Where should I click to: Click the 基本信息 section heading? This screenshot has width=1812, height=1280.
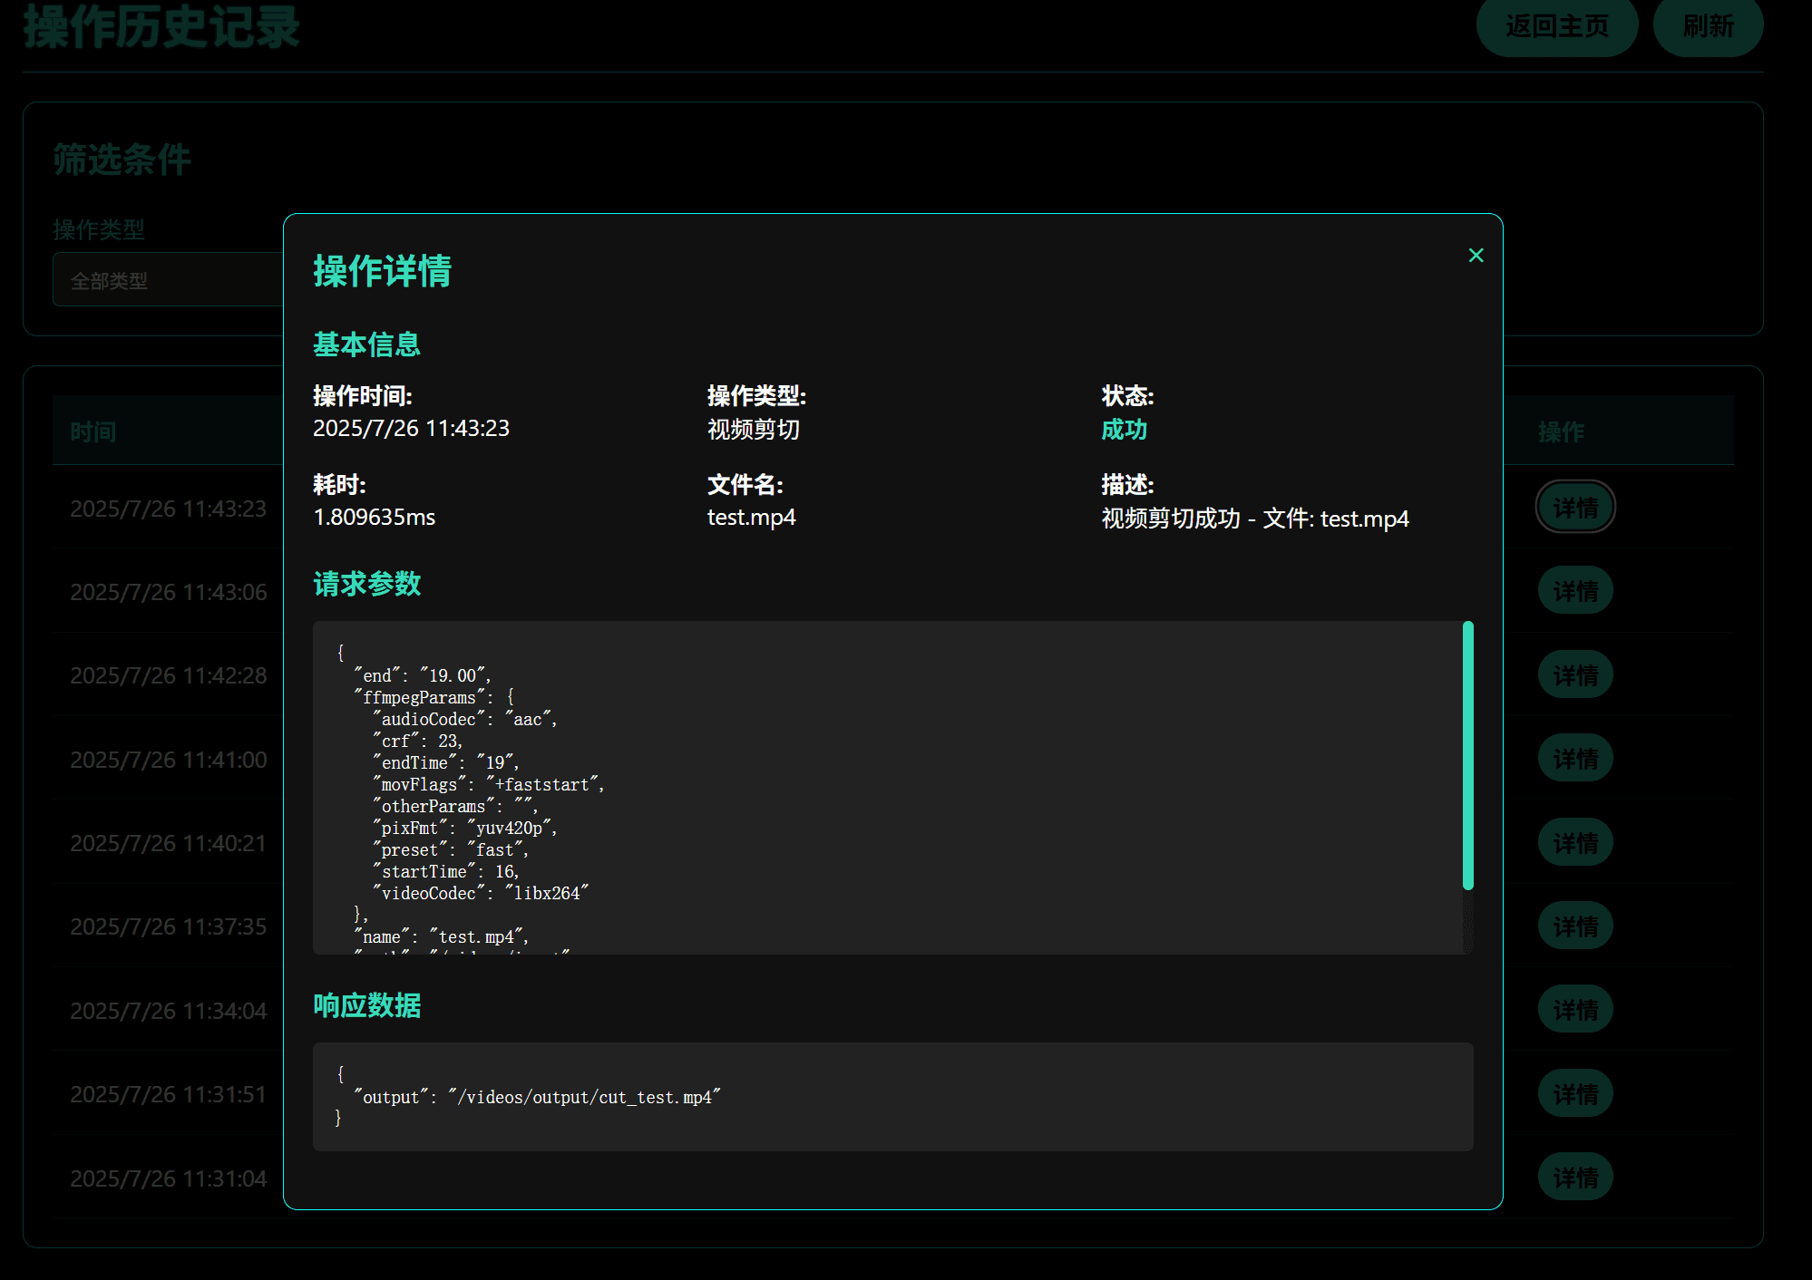click(x=367, y=344)
